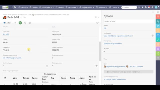Viewport: 160px width, 90px height.
Task: Click the Город column header
Action: (x=72, y=78)
